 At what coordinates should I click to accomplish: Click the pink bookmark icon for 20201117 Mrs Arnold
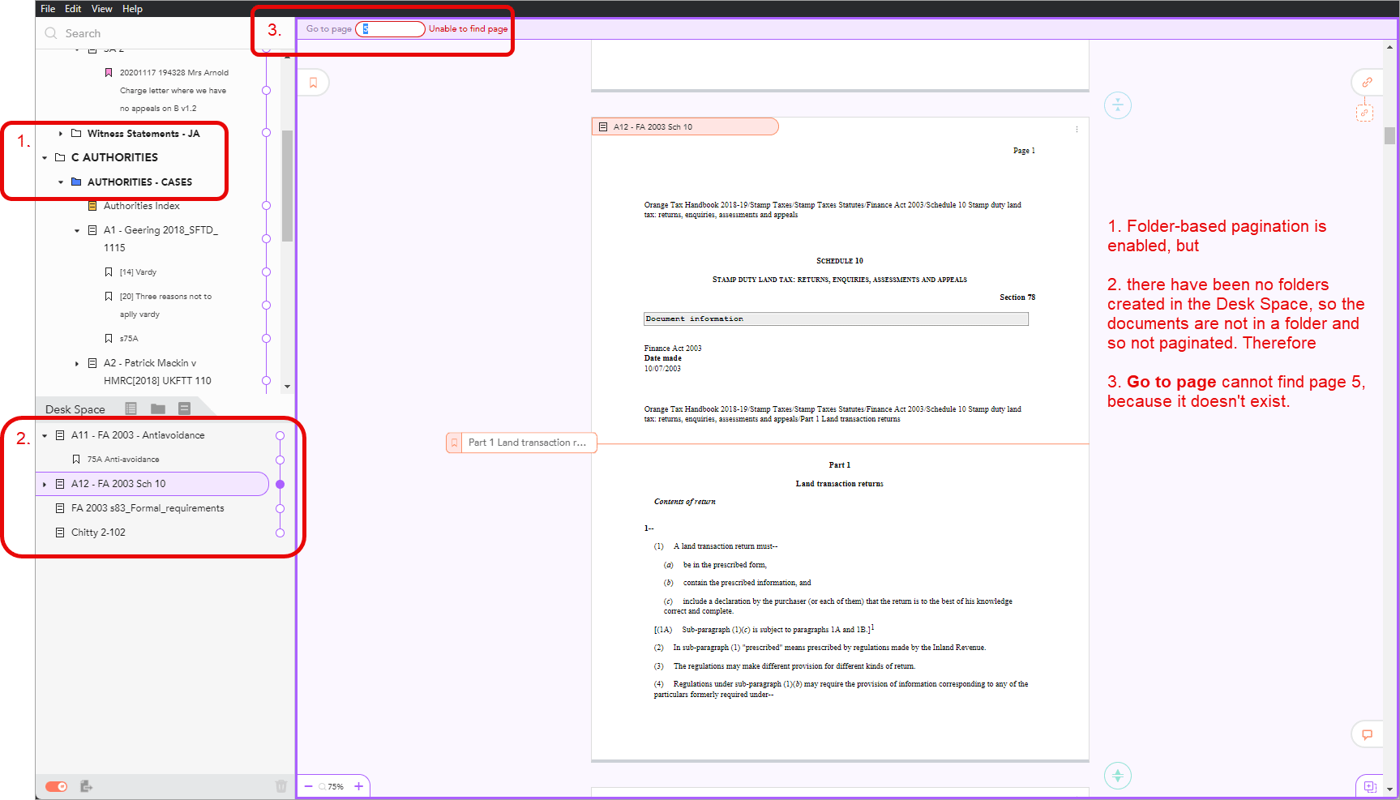pos(109,72)
